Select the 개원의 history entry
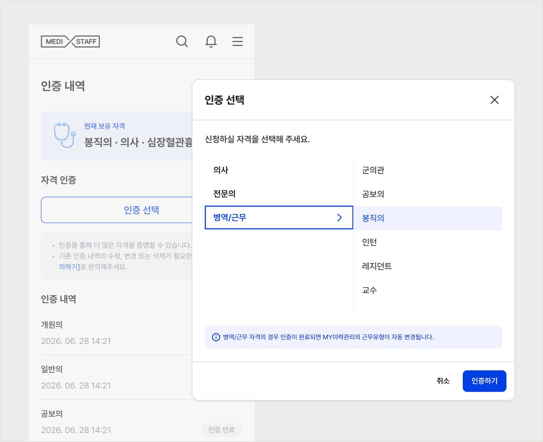Image resolution: width=543 pixels, height=442 pixels. coord(52,325)
